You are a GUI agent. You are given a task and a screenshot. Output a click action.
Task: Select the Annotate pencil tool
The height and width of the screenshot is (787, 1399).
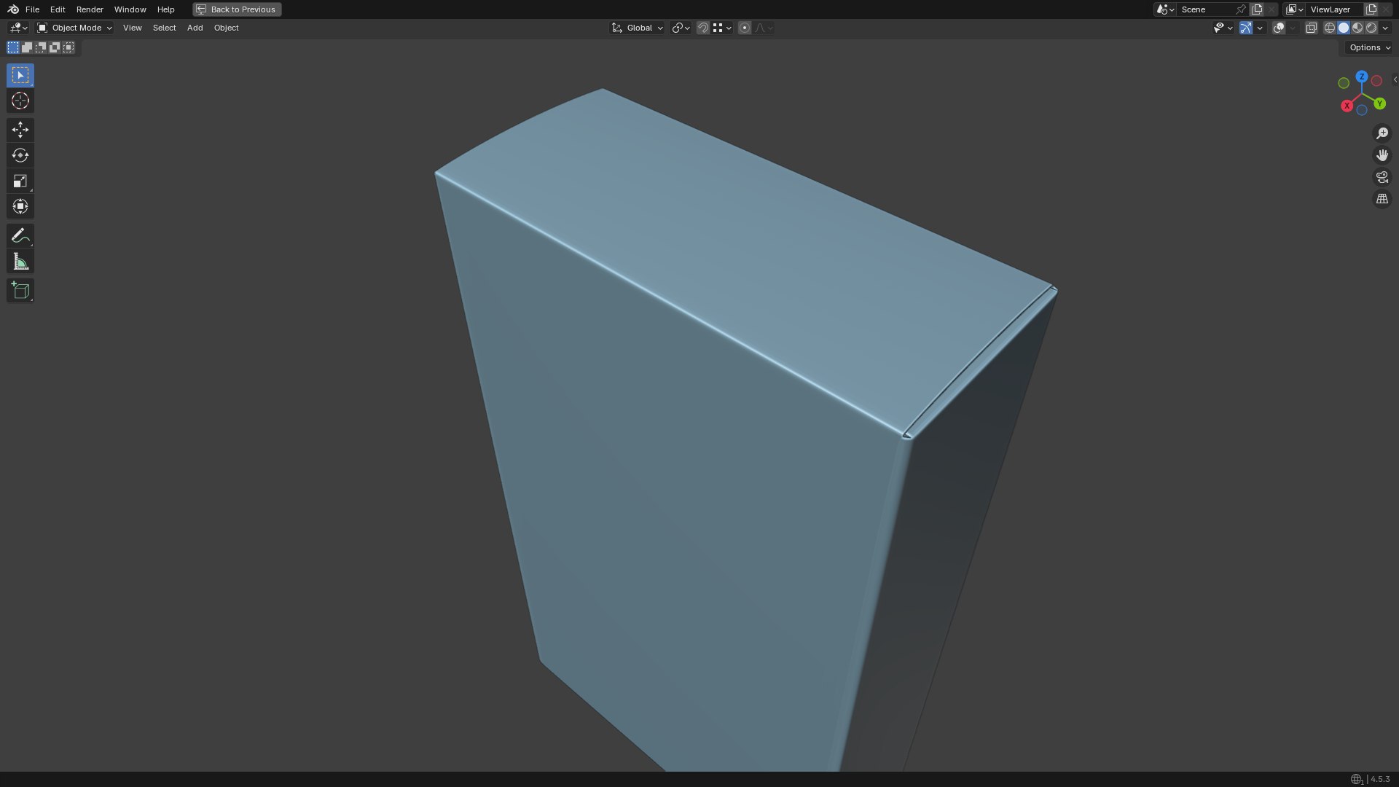click(x=20, y=235)
